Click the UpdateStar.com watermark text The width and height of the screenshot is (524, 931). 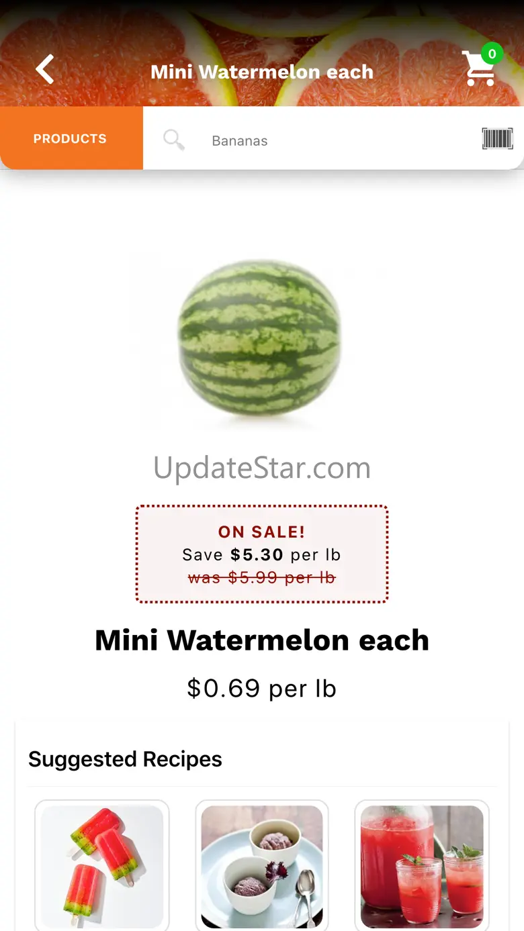262,468
